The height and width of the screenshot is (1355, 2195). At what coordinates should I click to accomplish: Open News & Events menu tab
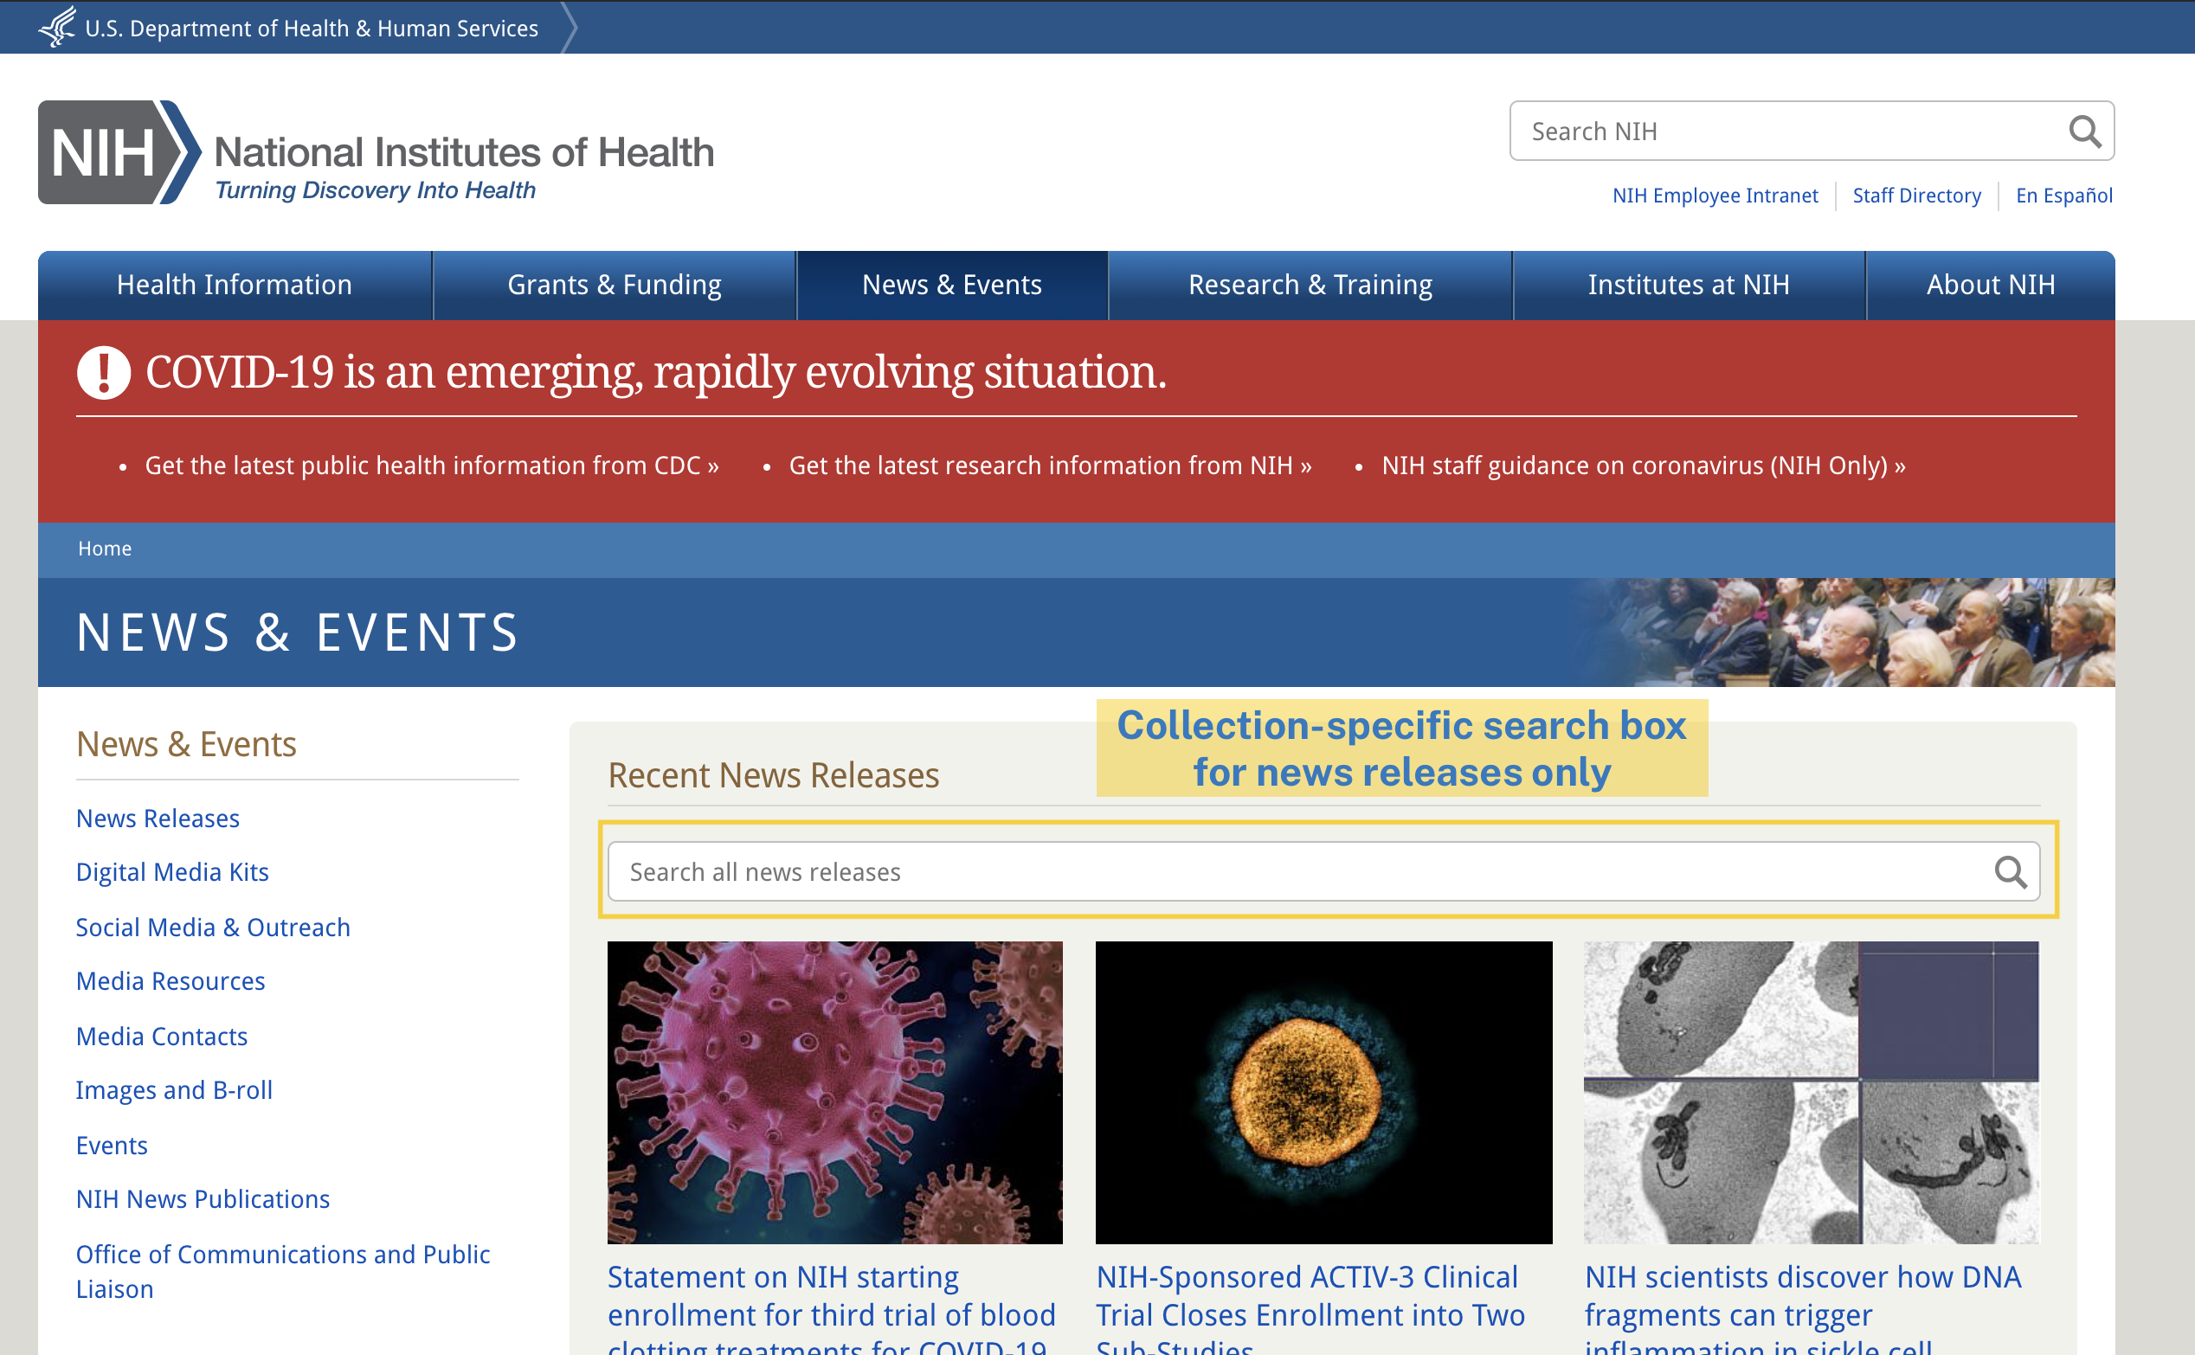[x=952, y=285]
